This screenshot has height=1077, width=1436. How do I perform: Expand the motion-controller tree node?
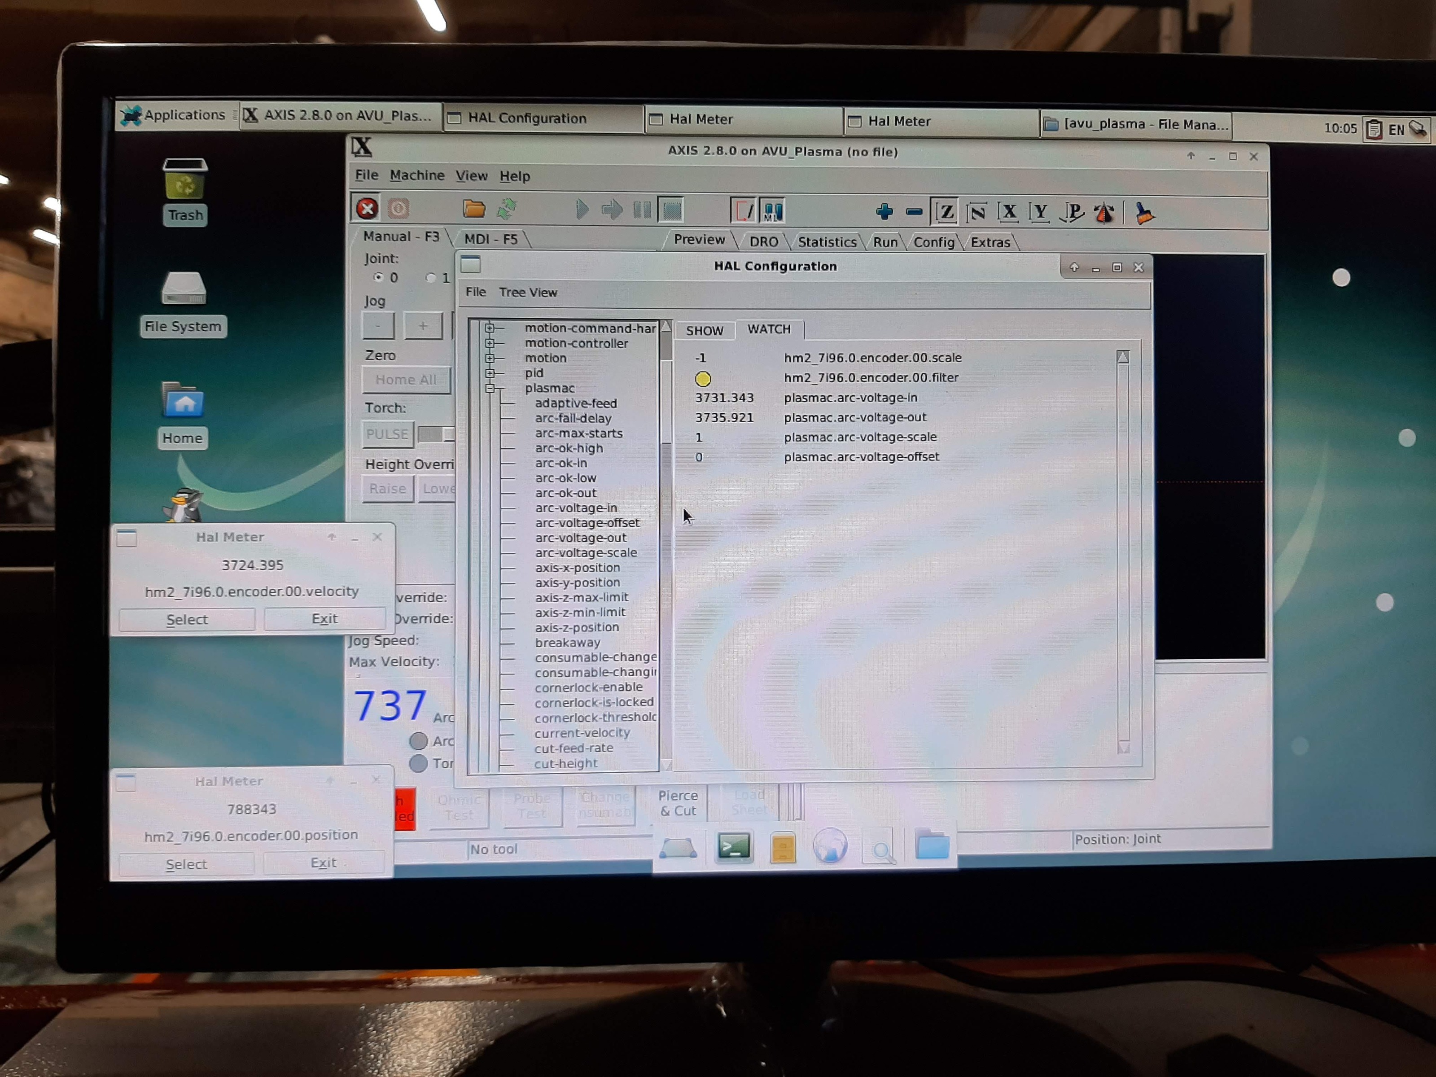tap(490, 343)
